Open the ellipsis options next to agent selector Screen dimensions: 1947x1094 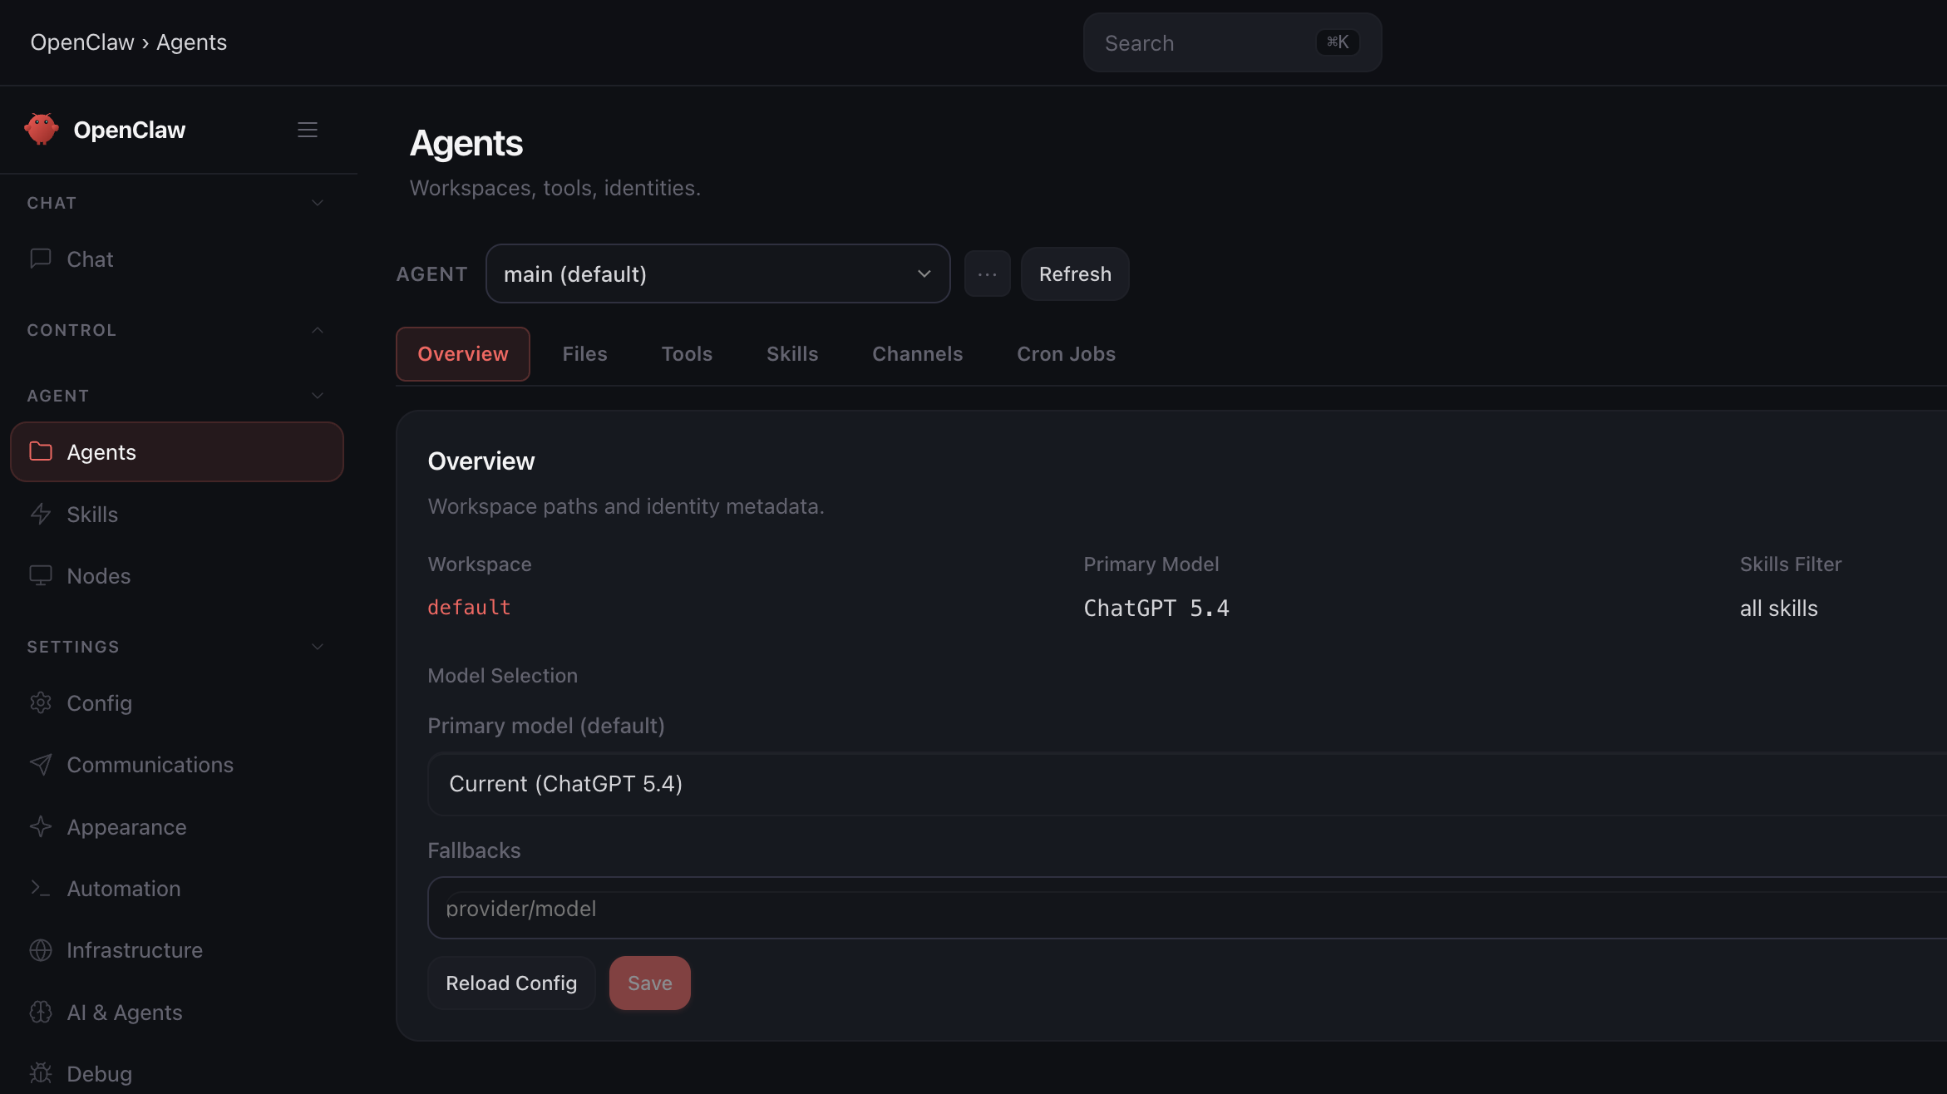coord(987,273)
